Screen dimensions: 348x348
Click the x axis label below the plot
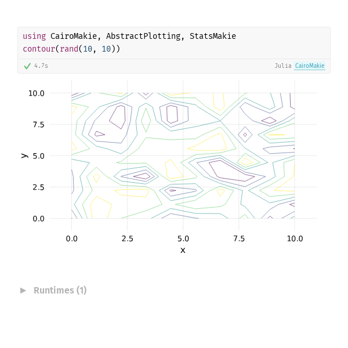click(x=183, y=251)
